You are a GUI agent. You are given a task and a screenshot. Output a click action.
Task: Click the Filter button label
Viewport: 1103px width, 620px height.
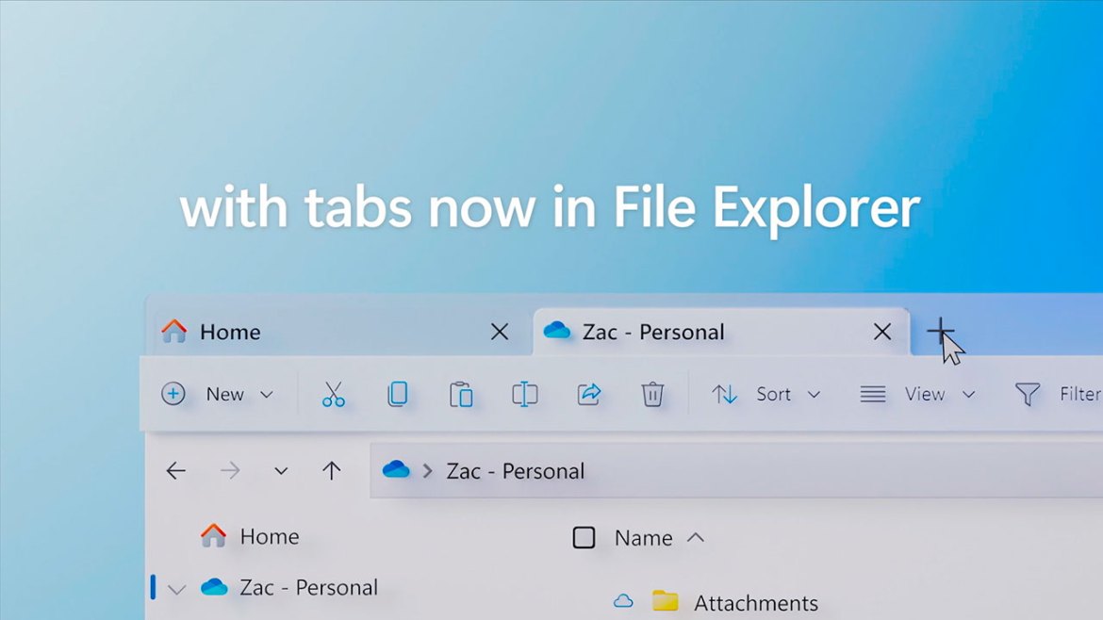tap(1080, 395)
